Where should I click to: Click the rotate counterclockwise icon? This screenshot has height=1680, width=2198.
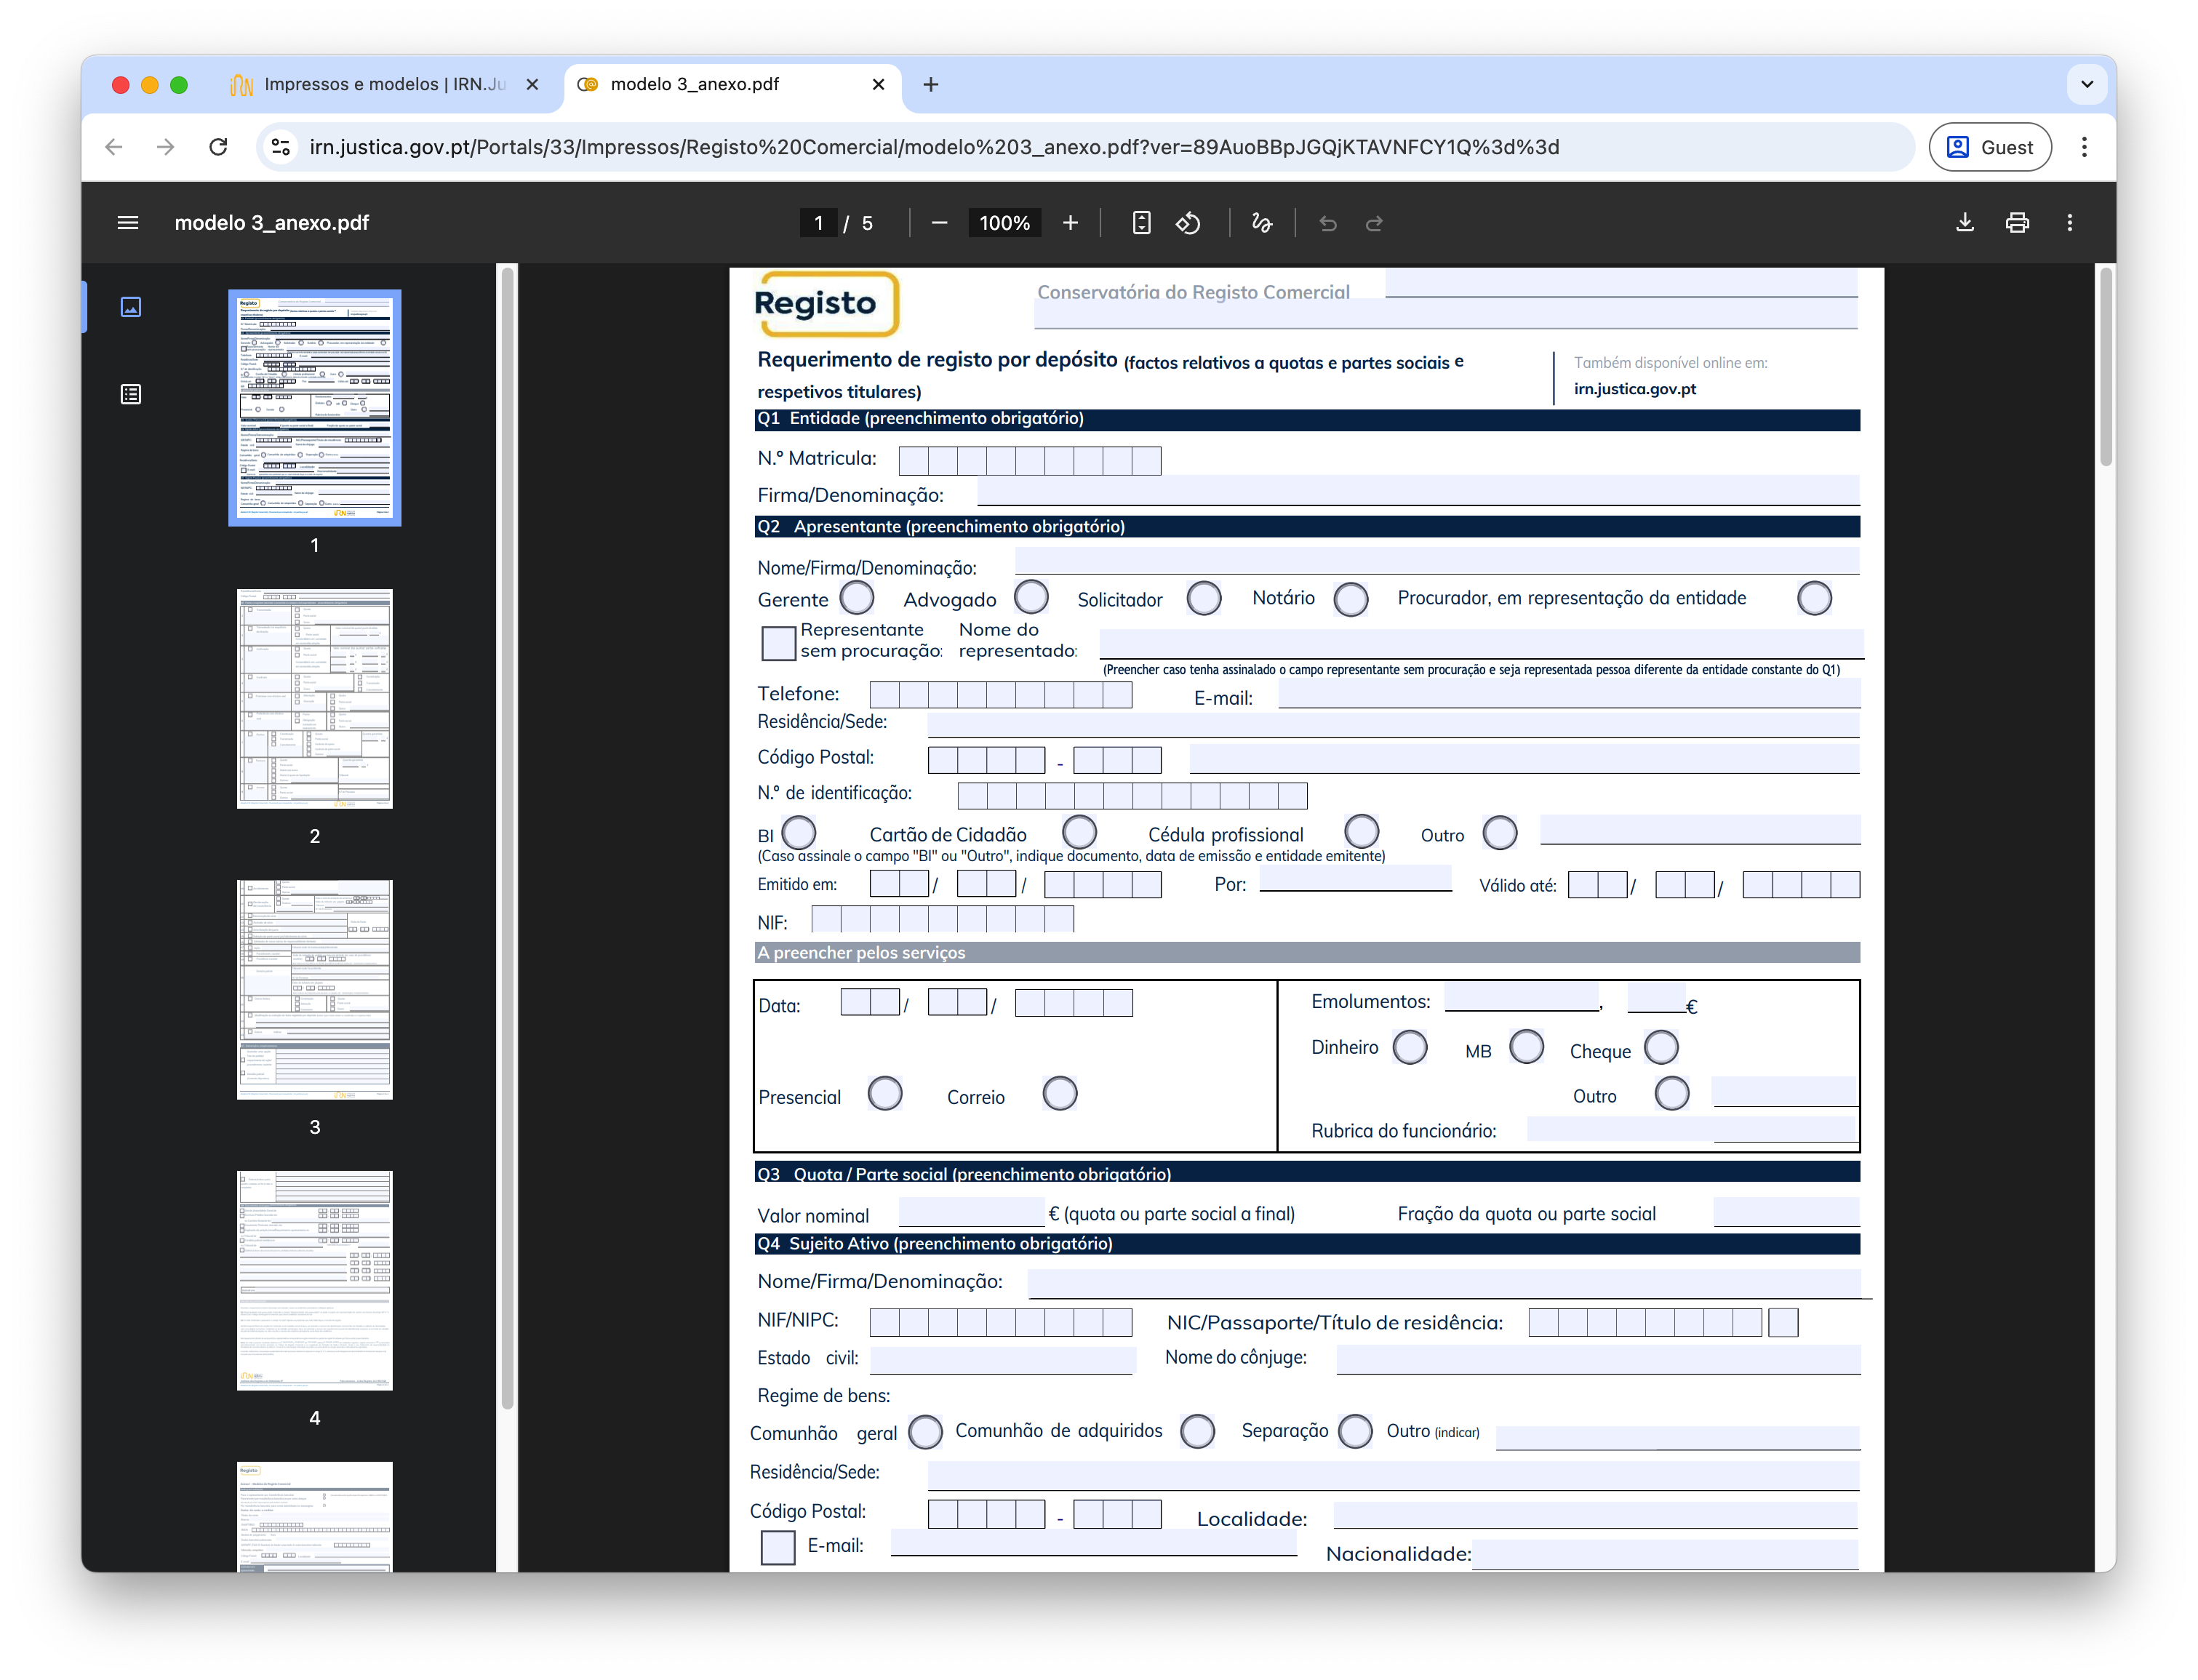(1188, 223)
